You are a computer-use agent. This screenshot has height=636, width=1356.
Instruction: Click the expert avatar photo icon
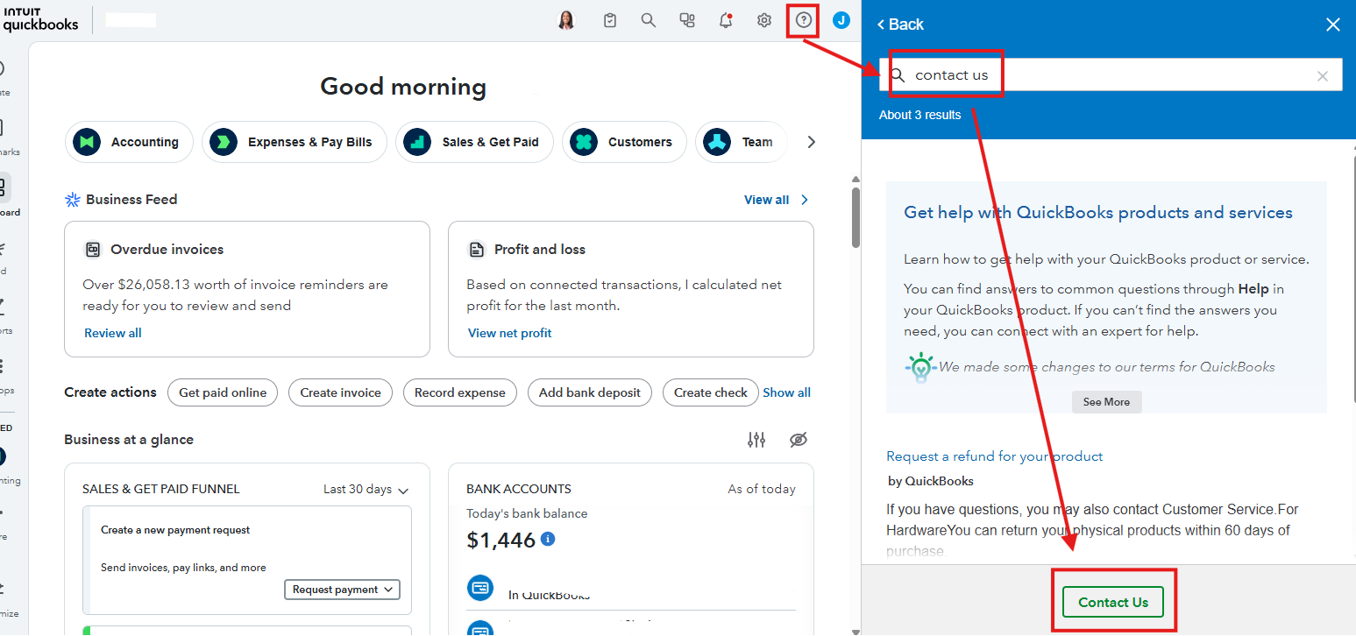566,20
